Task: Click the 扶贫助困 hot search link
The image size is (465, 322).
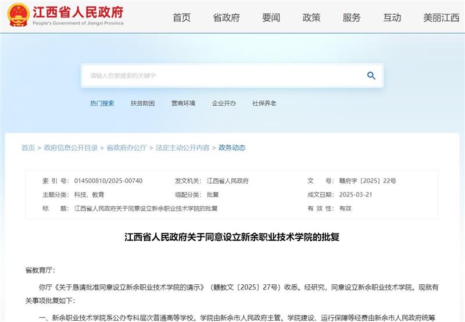Action: click(142, 103)
